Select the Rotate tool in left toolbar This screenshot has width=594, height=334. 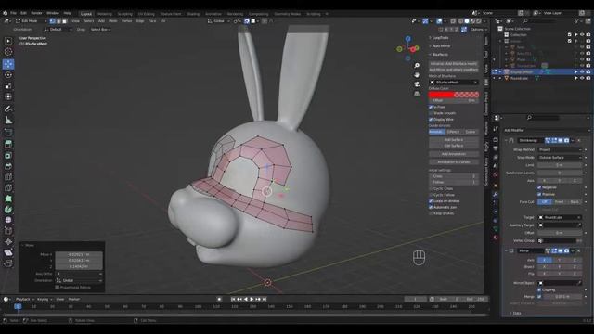(8, 74)
